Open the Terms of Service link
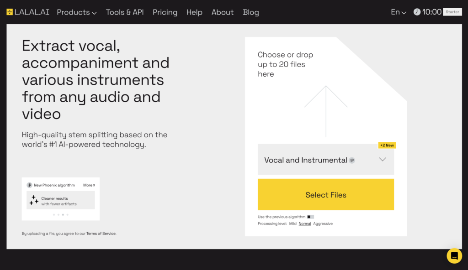The width and height of the screenshot is (468, 270). click(101, 234)
